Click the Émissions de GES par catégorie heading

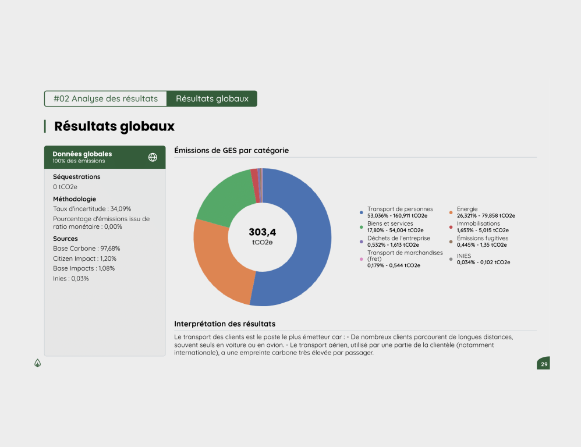pyautogui.click(x=231, y=150)
